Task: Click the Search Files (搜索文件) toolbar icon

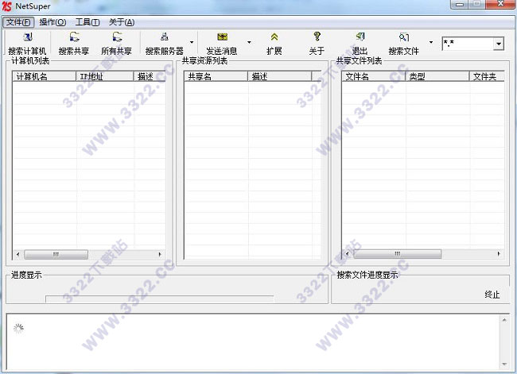Action: pos(404,37)
